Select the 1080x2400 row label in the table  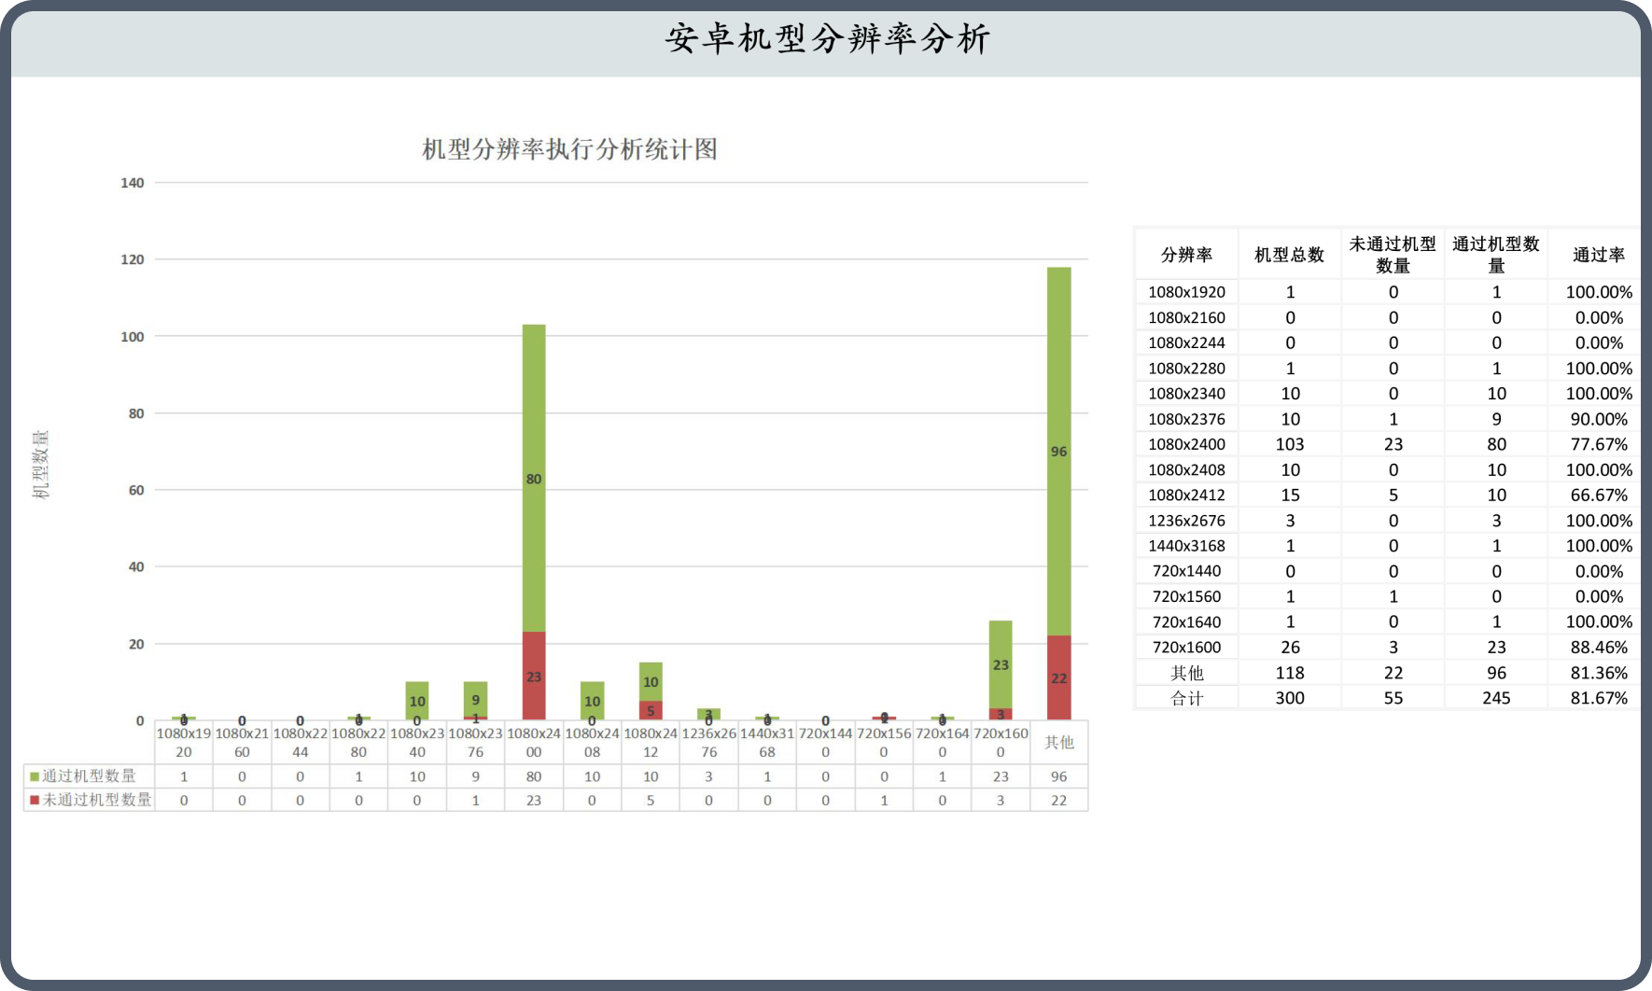(x=1186, y=444)
